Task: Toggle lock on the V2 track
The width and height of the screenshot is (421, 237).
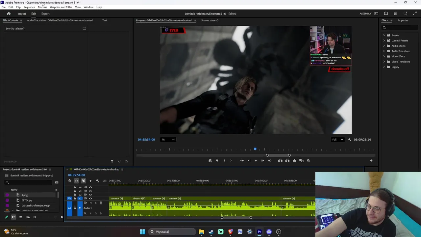Action: [x=75, y=195]
